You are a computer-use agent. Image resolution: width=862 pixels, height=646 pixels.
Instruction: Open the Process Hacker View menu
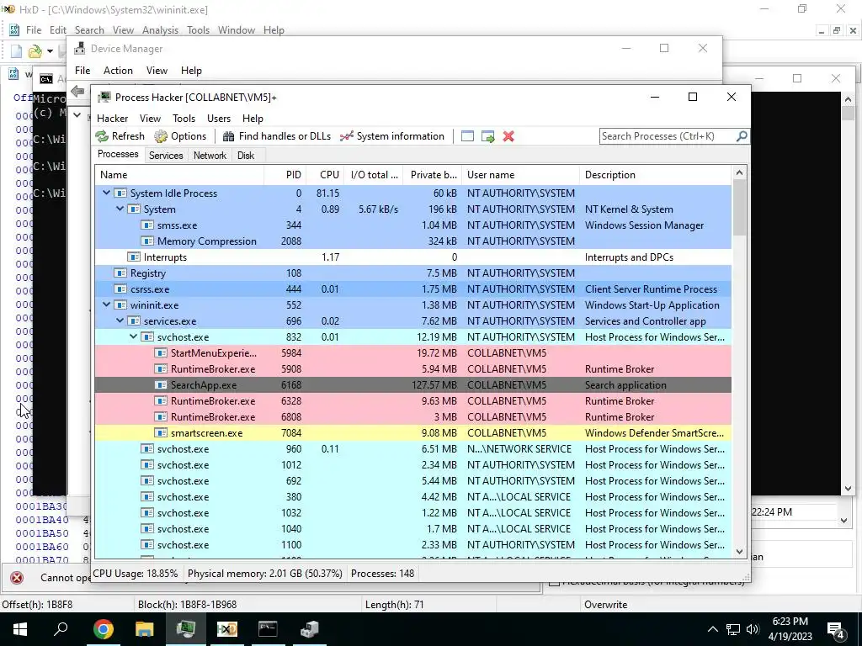pyautogui.click(x=150, y=119)
